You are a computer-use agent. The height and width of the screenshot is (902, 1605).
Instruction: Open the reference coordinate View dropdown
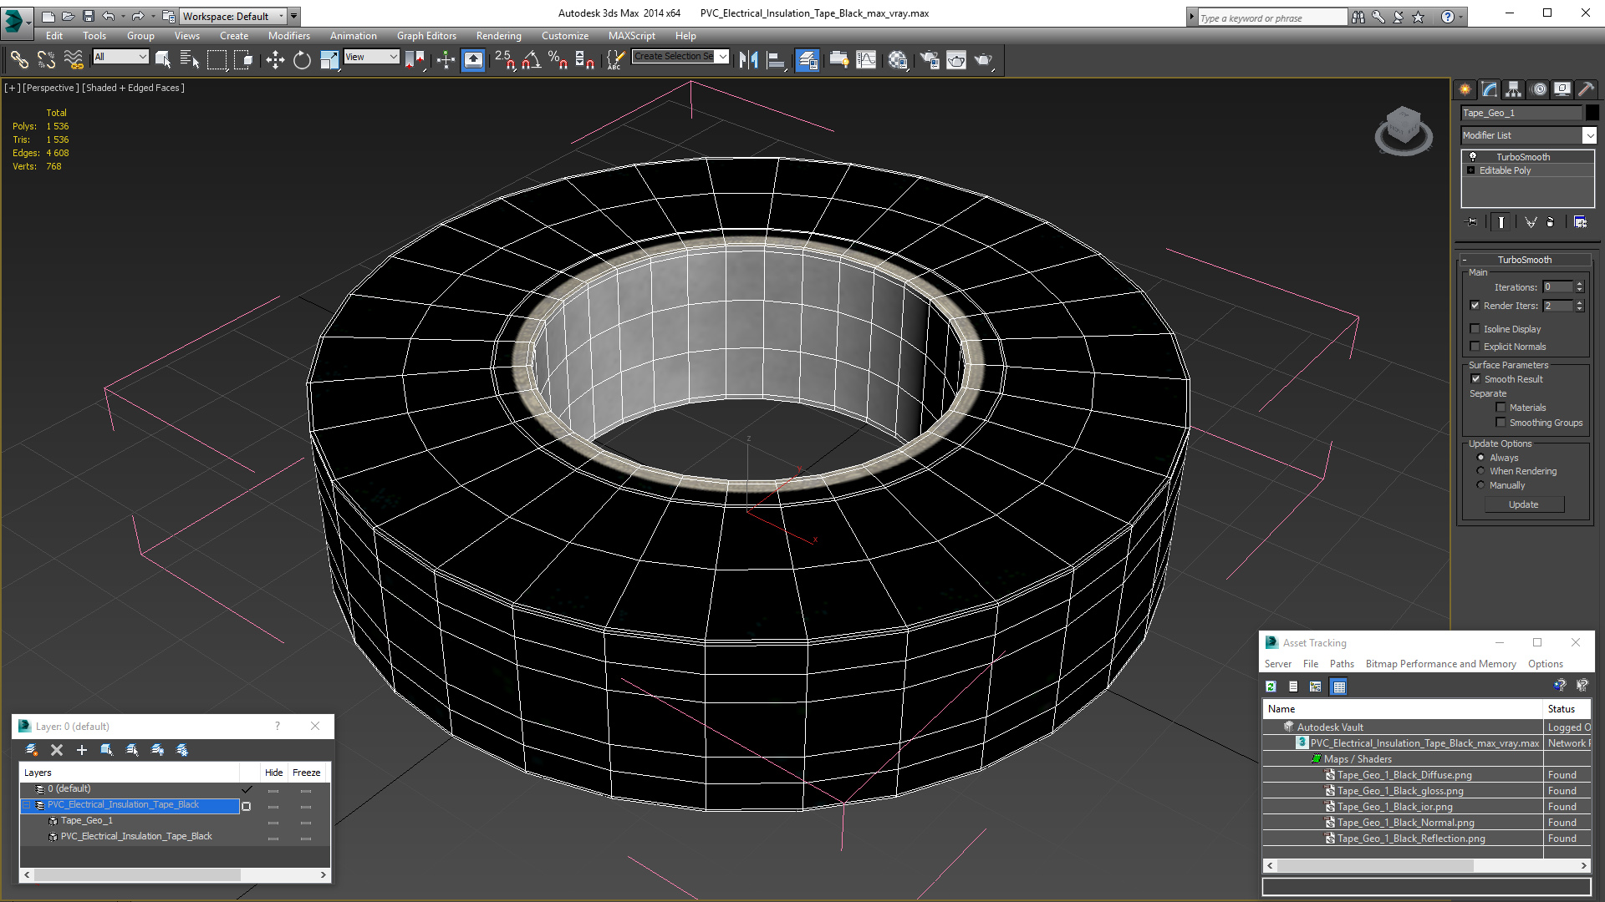pyautogui.click(x=372, y=57)
